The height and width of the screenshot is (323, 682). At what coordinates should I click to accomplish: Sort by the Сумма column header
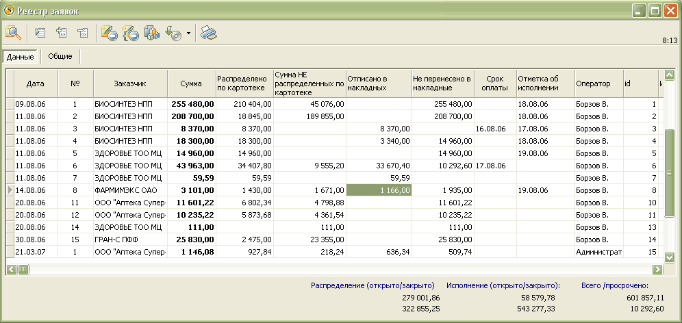pyautogui.click(x=191, y=83)
